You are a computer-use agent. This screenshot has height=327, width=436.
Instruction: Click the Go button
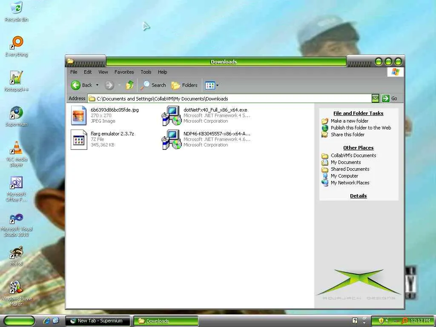[389, 98]
